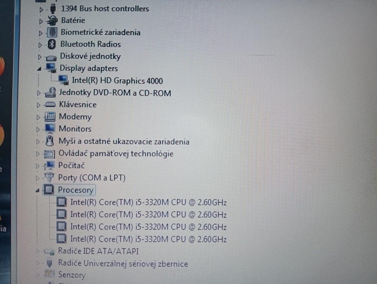Select the Porty (COM a LPT) item
377x284 pixels.
click(x=92, y=177)
